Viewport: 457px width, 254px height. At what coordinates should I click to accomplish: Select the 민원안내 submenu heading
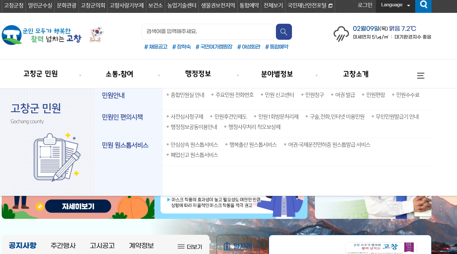(x=113, y=95)
